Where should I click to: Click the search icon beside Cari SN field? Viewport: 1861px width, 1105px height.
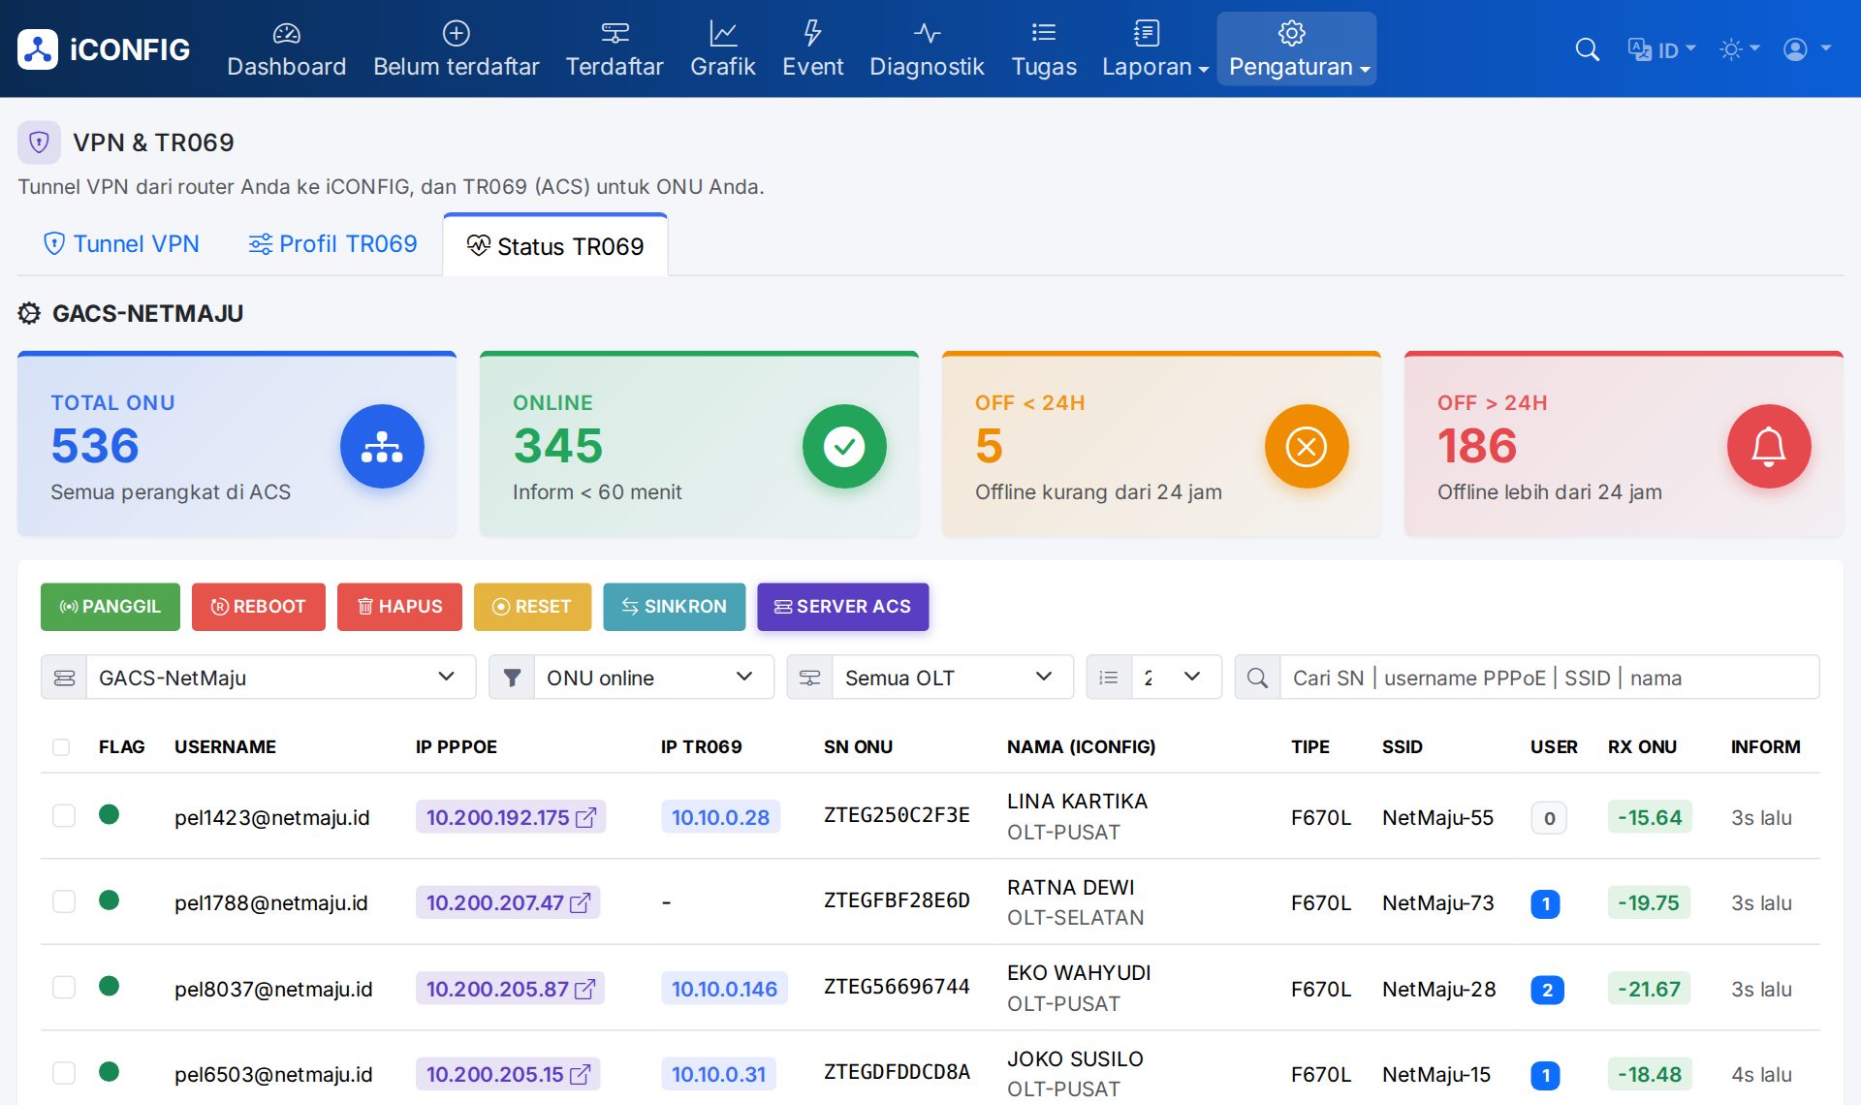[1257, 678]
